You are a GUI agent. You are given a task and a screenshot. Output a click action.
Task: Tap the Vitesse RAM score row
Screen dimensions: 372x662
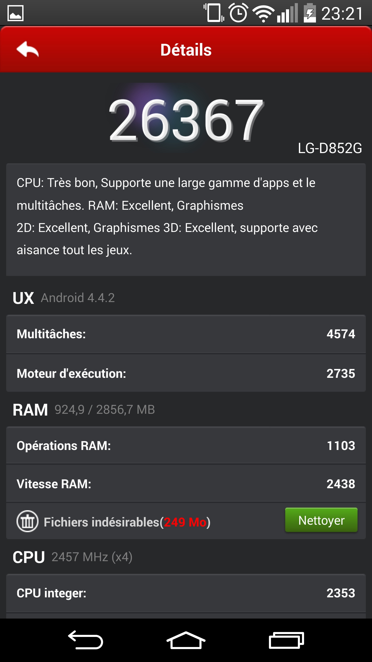click(186, 484)
